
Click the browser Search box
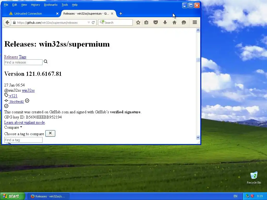pyautogui.click(x=115, y=22)
